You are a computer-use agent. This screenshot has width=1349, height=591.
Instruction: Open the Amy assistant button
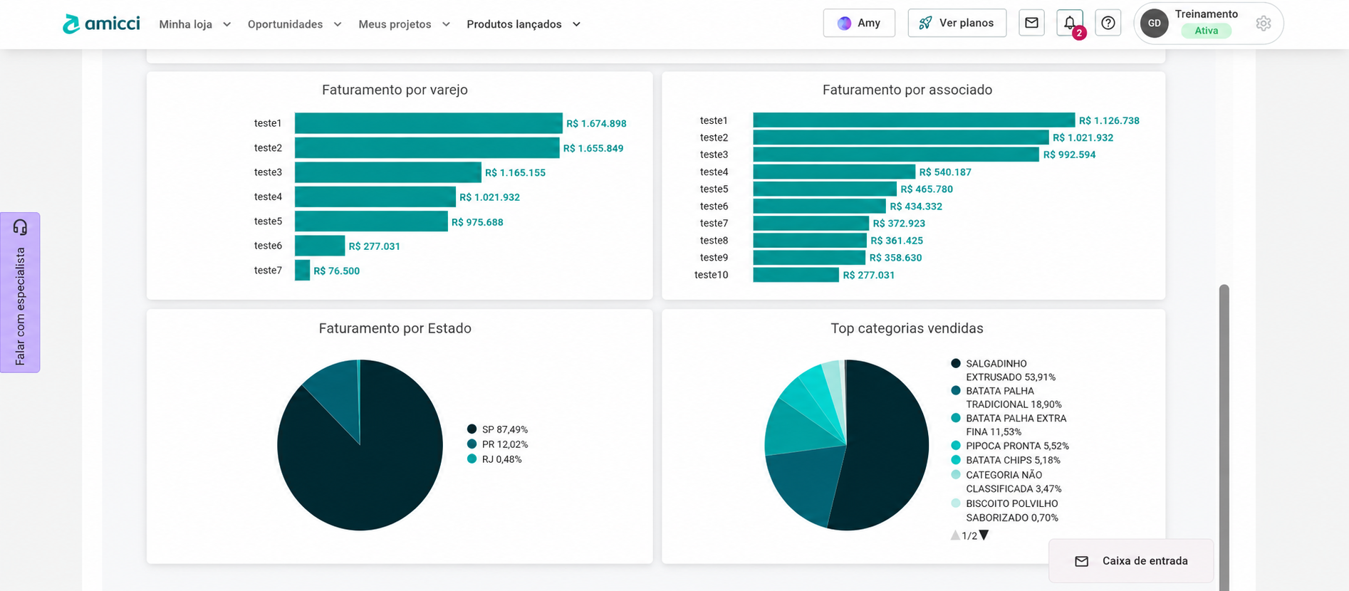(x=859, y=23)
